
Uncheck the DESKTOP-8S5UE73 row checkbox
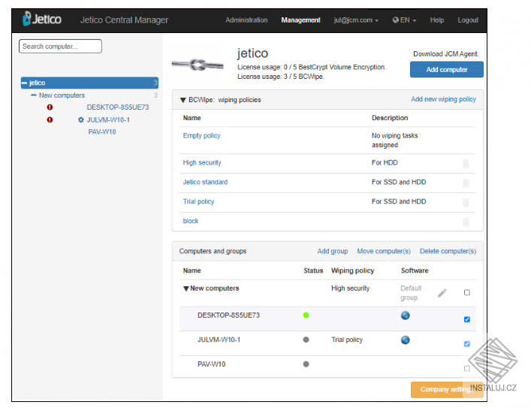pos(467,319)
